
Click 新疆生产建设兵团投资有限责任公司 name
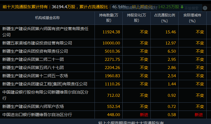pyautogui.click(x=35, y=51)
